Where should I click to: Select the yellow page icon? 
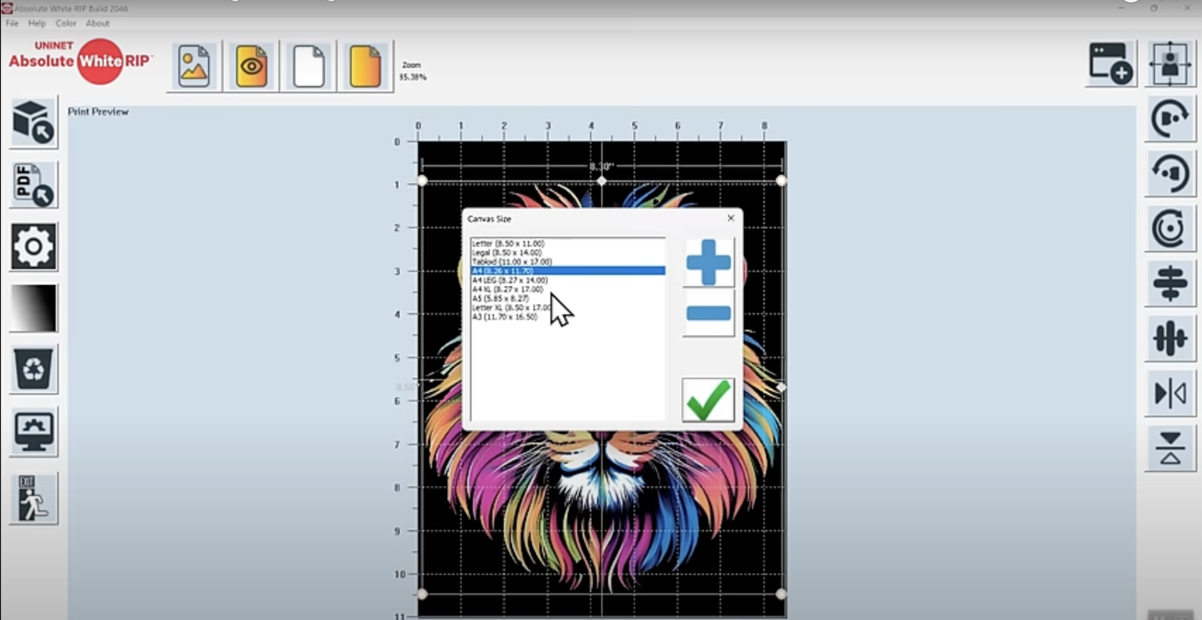[x=365, y=66]
